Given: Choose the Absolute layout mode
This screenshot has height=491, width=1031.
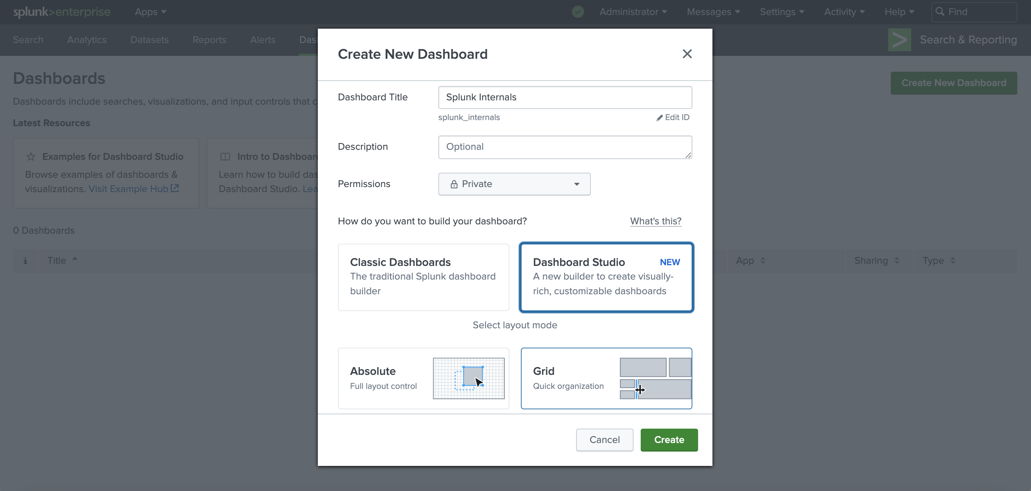Looking at the screenshot, I should point(423,378).
